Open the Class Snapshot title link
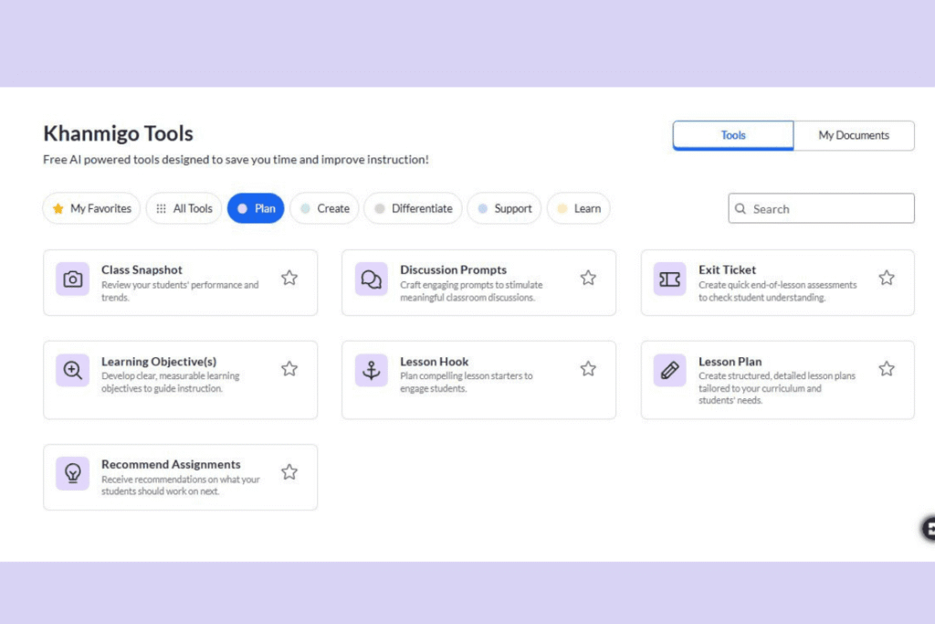 click(142, 270)
